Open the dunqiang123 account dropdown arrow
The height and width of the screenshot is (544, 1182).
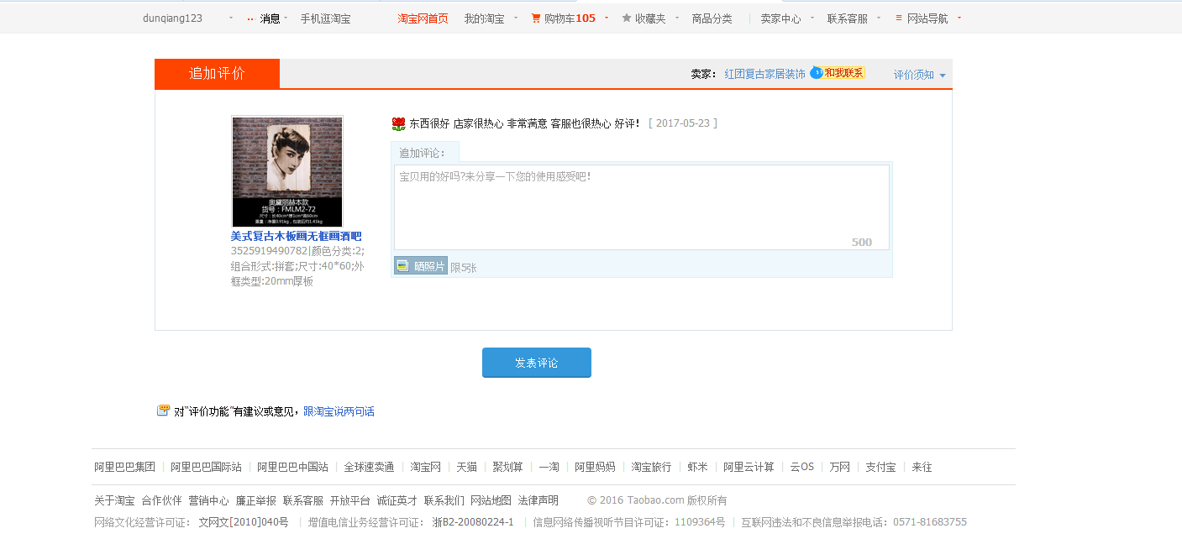[x=231, y=18]
